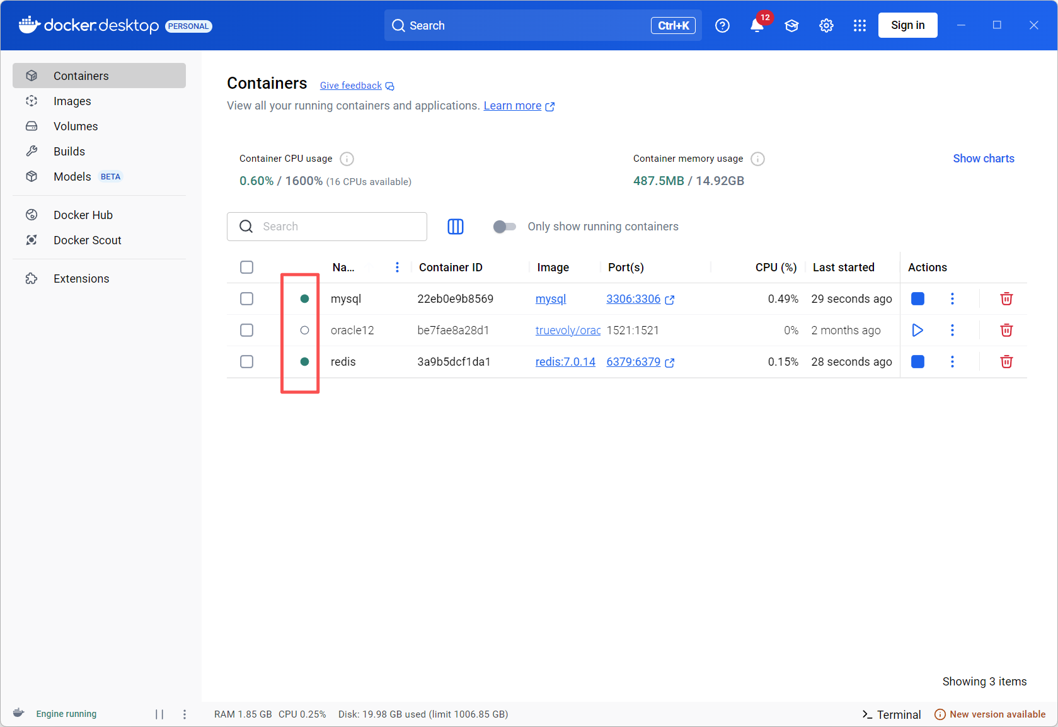The image size is (1058, 727).
Task: Stop the mysql container
Action: coord(917,299)
